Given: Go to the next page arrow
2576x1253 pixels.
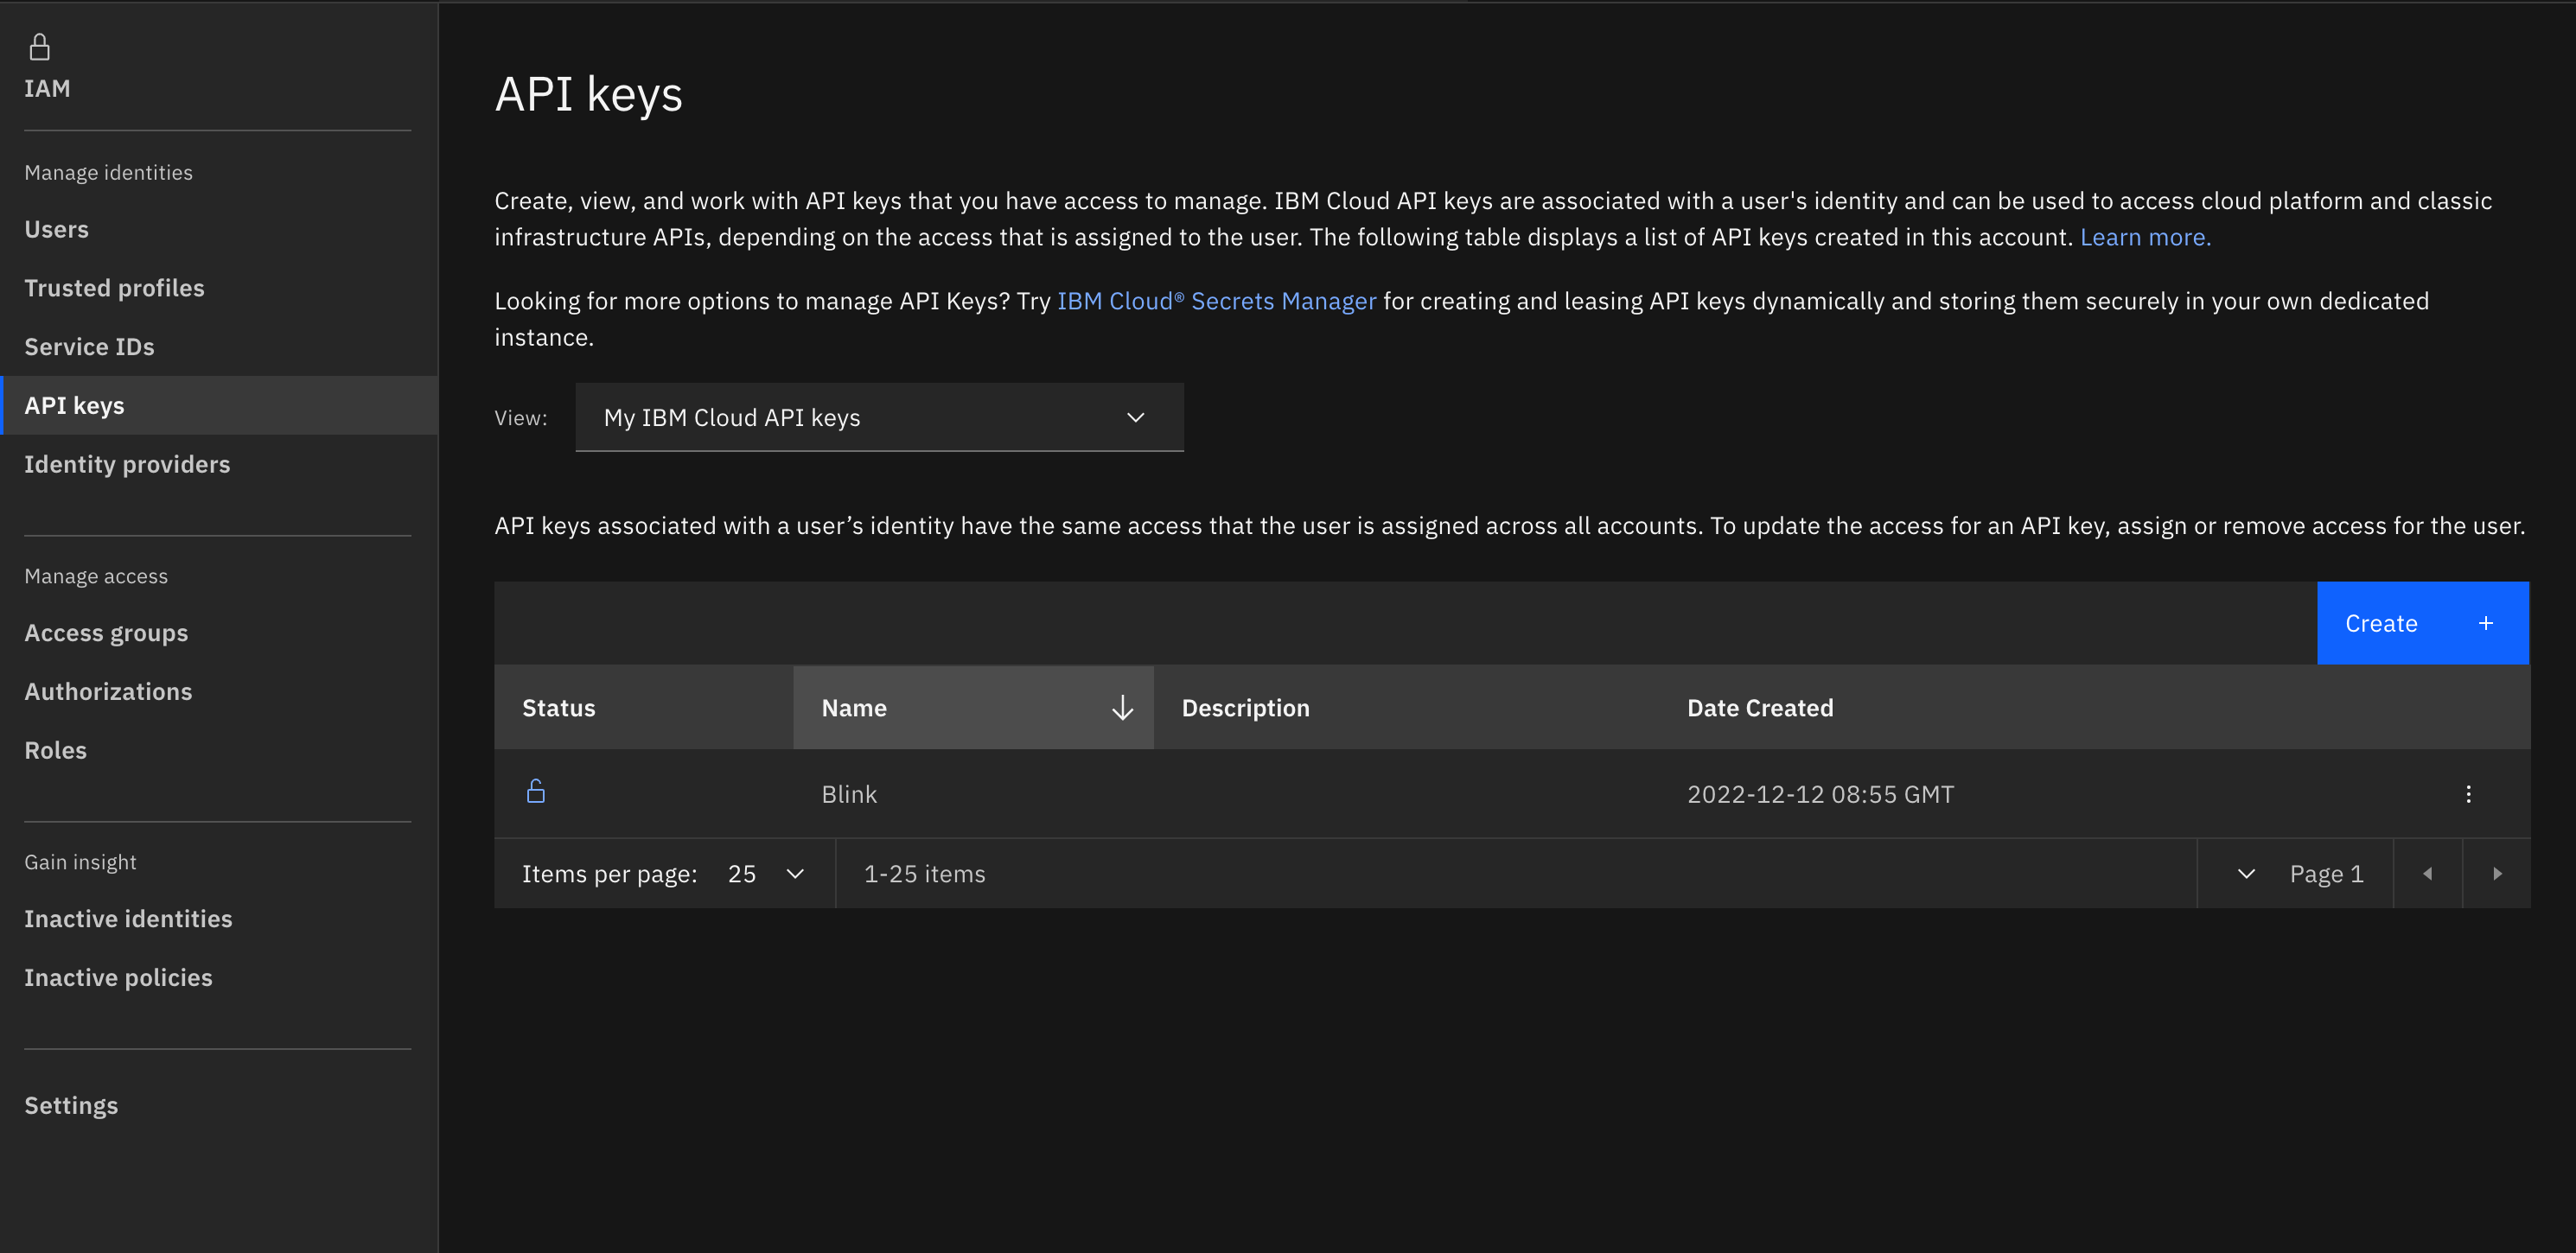Looking at the screenshot, I should (x=2497, y=874).
